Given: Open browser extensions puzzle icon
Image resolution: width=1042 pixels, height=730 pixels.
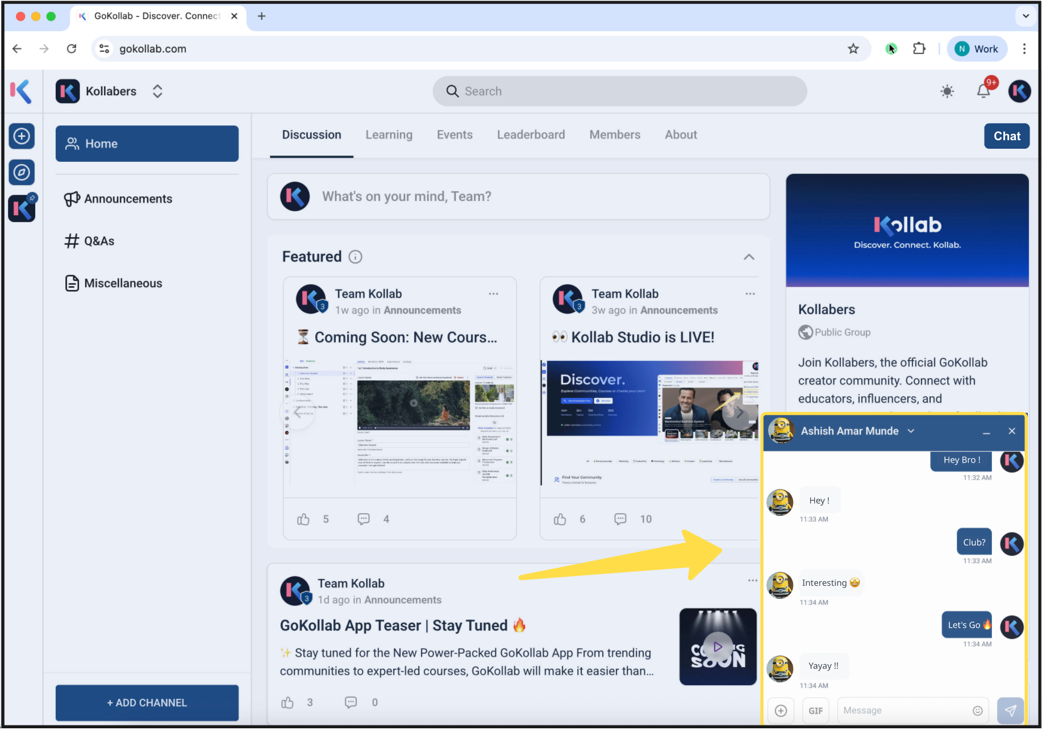Looking at the screenshot, I should 919,49.
